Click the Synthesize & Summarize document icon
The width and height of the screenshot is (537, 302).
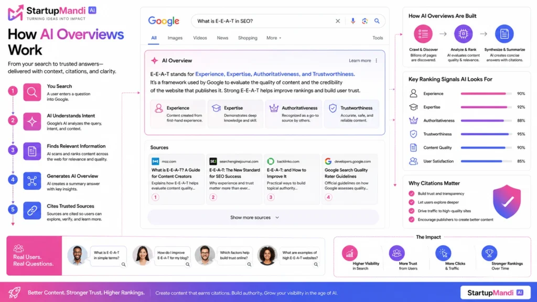point(504,34)
